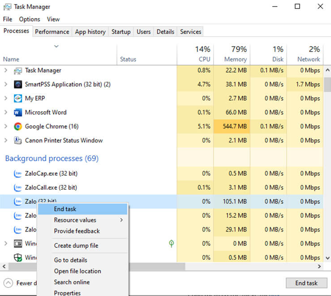Click the Microsoft Word icon
Viewport: 331px width, 296px height.
click(18, 112)
